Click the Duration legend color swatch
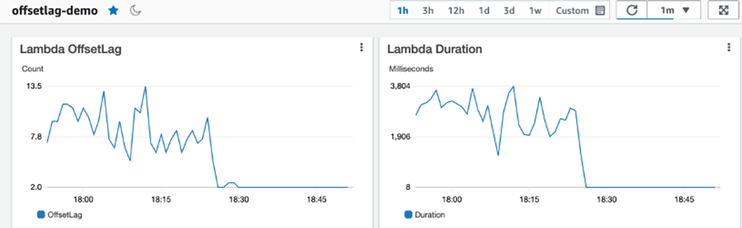Screen dimensions: 742x228 click(409, 214)
